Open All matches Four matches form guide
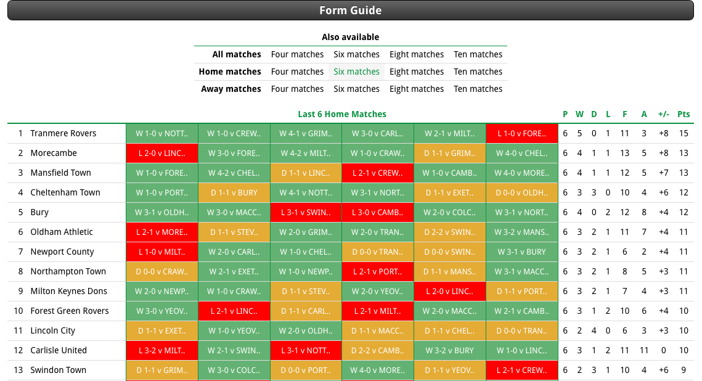The height and width of the screenshot is (381, 702). pos(297,55)
